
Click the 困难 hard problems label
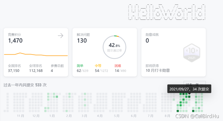coord(118,66)
